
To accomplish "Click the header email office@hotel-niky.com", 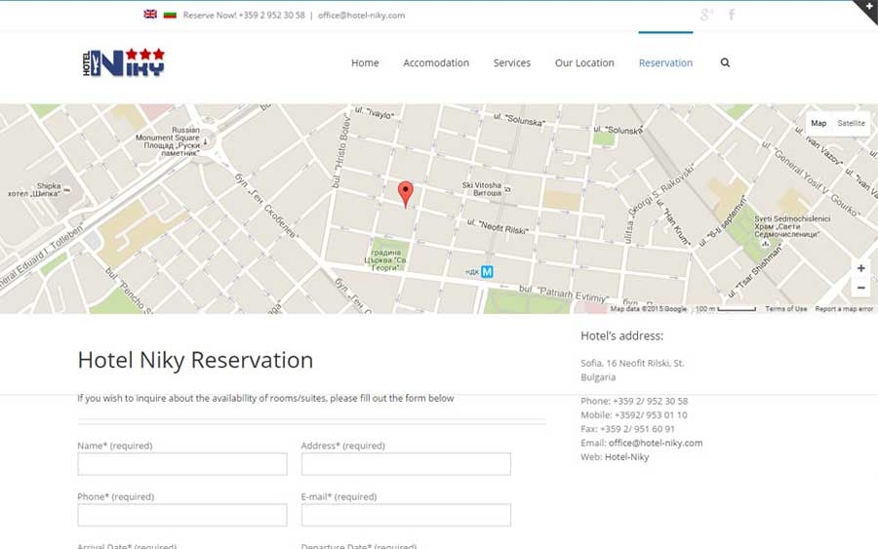I will (x=361, y=15).
